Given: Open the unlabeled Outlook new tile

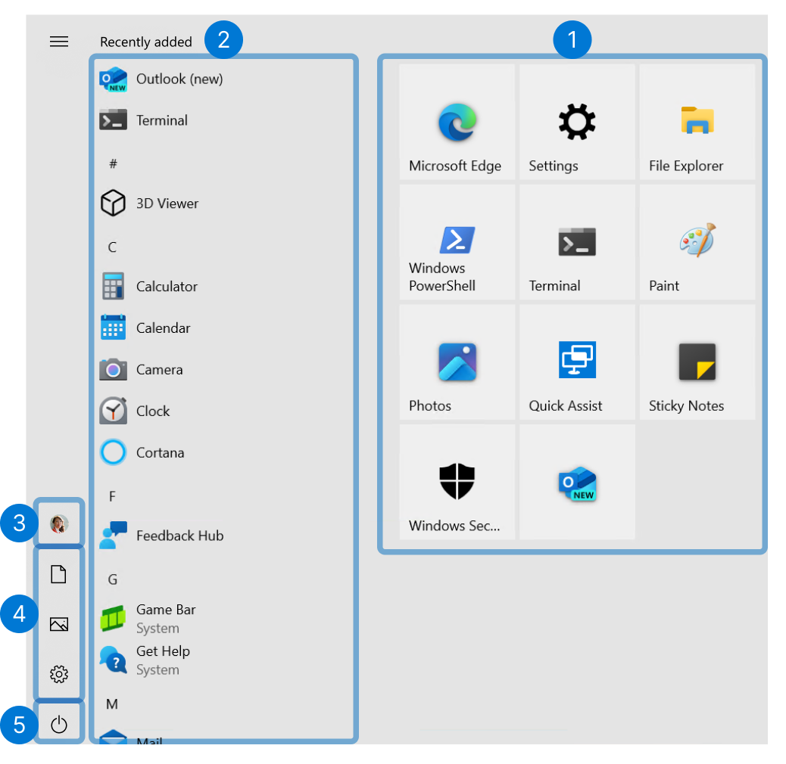Looking at the screenshot, I should pos(577,482).
